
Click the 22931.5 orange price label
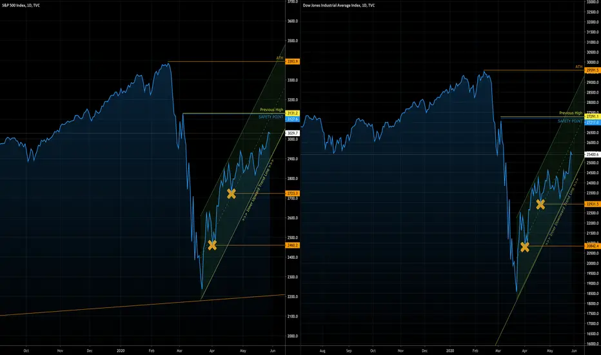click(x=593, y=204)
